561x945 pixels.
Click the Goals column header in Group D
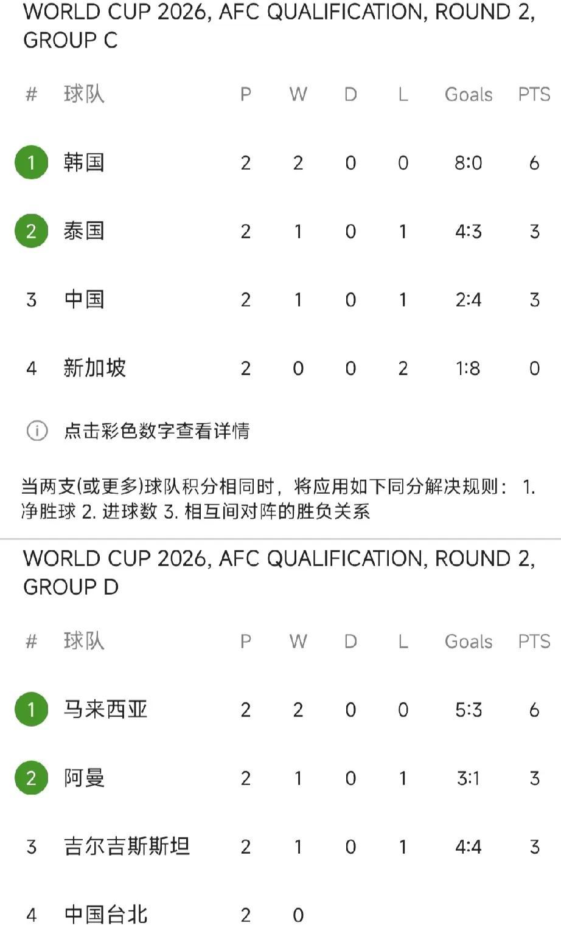(469, 641)
